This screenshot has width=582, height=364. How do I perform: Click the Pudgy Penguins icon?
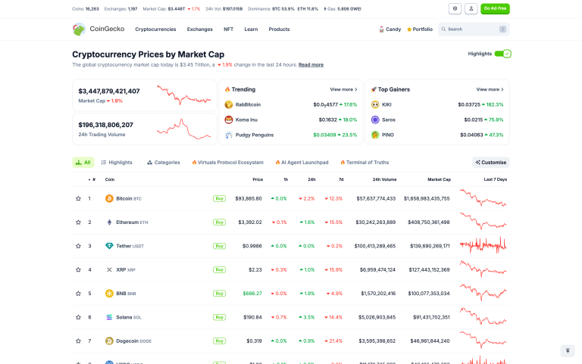(229, 135)
